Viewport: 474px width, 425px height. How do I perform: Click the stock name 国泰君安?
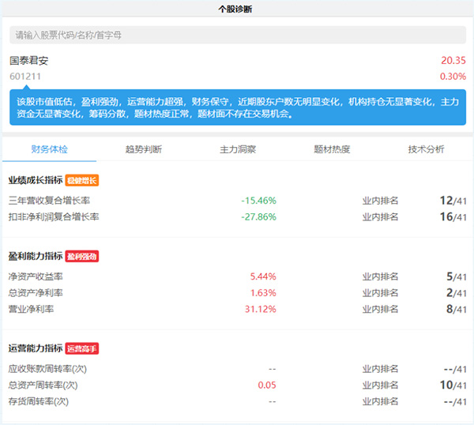[x=29, y=61]
